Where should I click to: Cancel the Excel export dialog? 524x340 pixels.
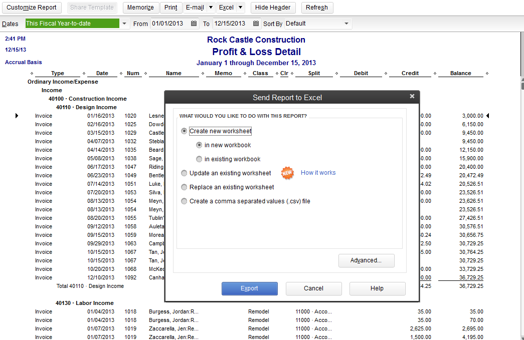[x=313, y=288]
